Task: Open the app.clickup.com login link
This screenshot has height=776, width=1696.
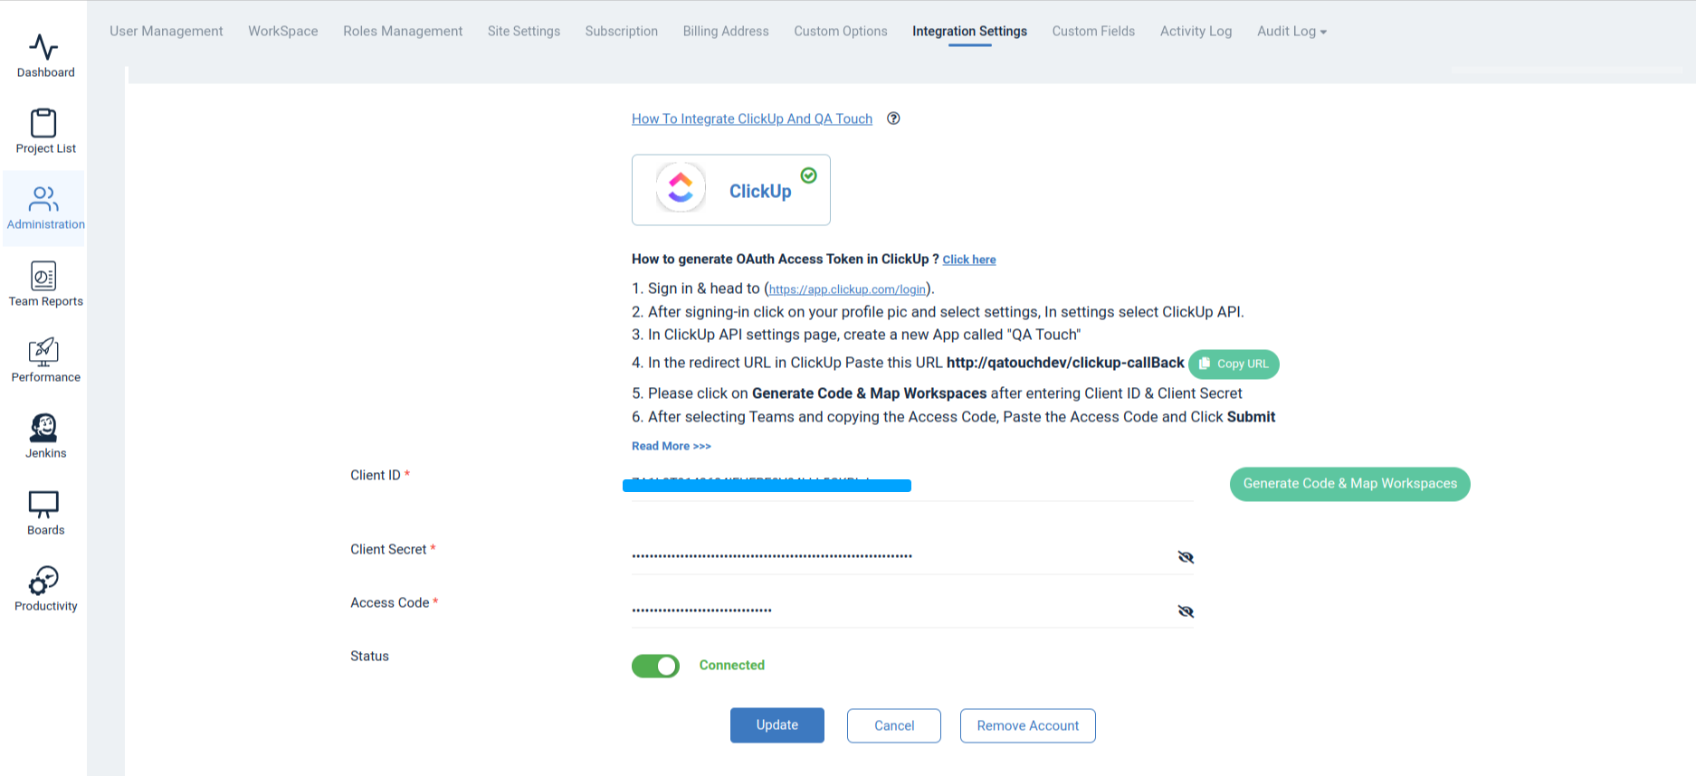Action: (848, 289)
